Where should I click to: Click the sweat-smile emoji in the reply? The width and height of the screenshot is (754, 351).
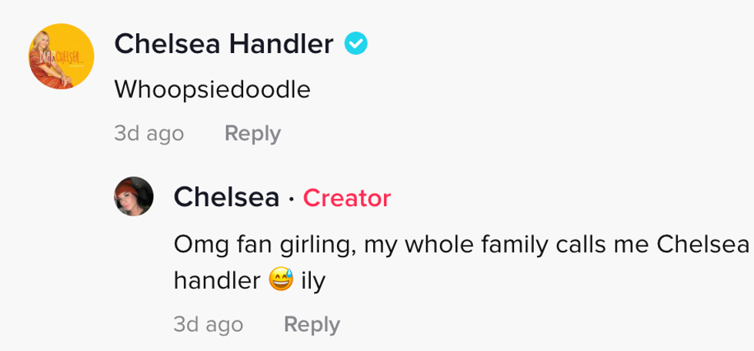point(282,281)
